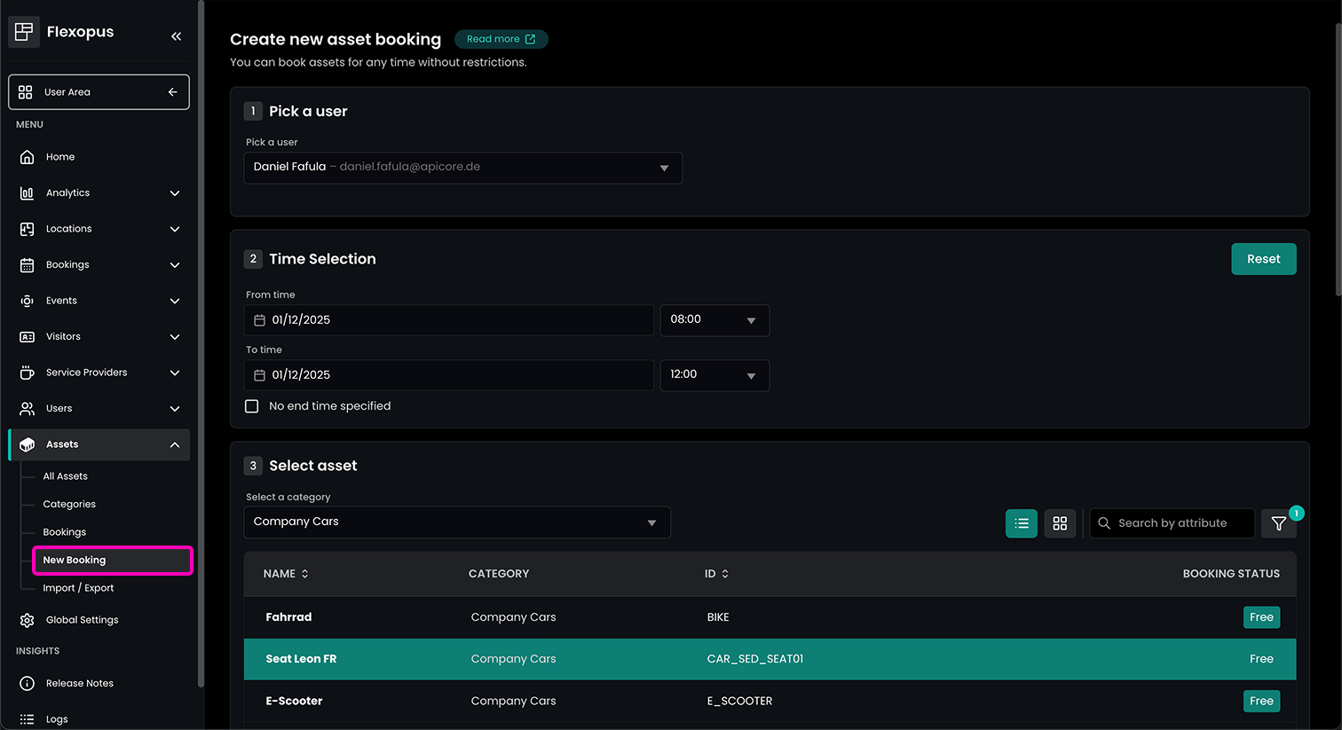Screen dimensions: 1342x730
Task: Click the Flexopus logo icon
Action: point(24,32)
